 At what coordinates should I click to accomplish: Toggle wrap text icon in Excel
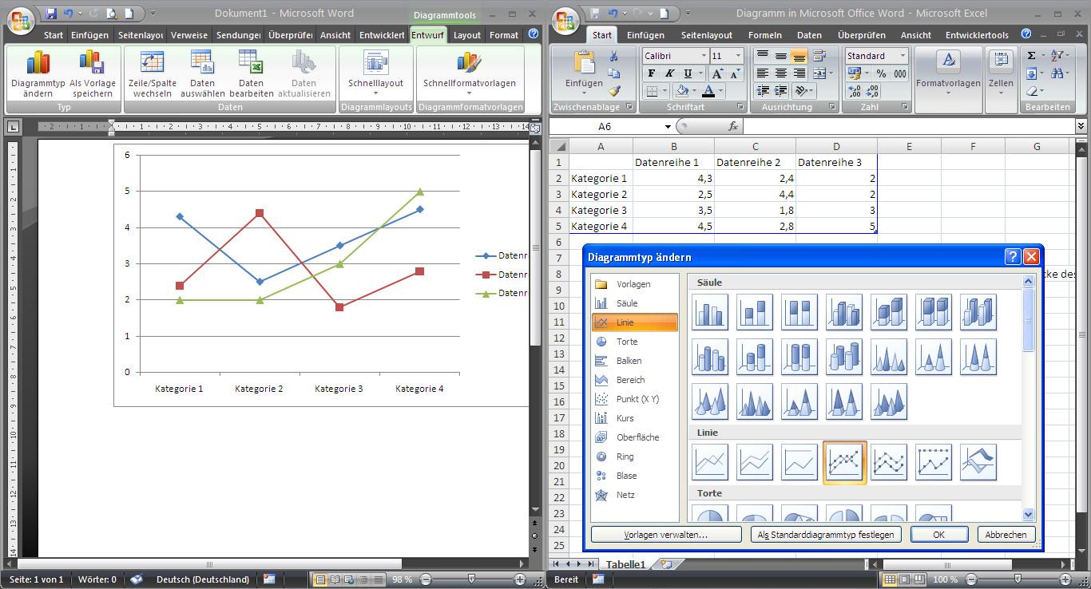tap(819, 56)
